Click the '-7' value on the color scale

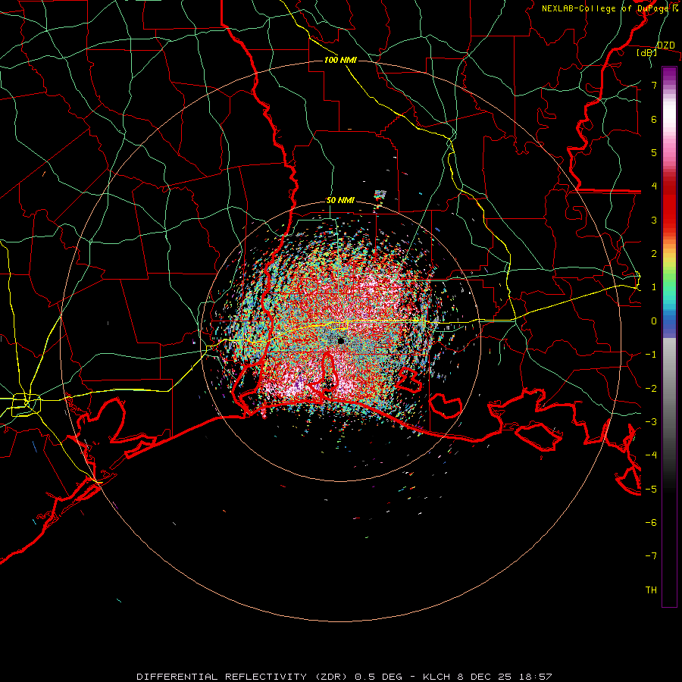pos(651,556)
